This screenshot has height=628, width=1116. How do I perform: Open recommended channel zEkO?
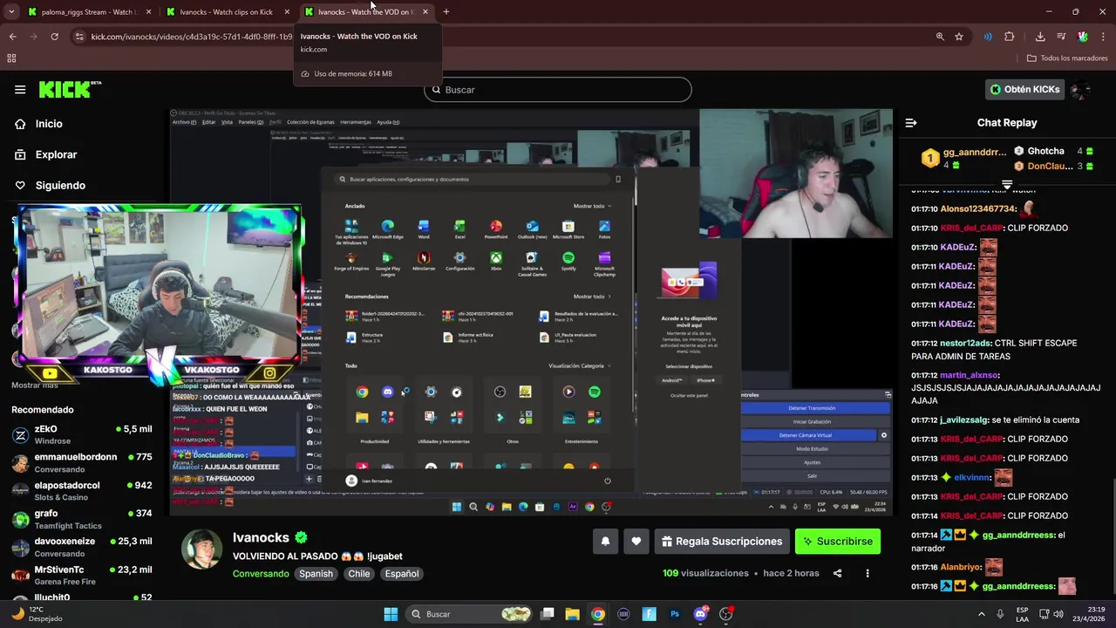[x=83, y=434]
